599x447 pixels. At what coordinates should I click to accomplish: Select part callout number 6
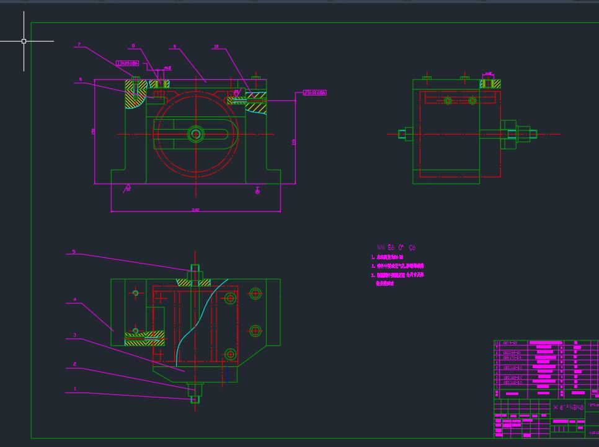[81, 79]
